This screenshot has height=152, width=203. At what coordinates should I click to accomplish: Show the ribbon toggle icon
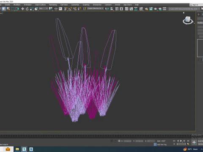tap(126, 9)
